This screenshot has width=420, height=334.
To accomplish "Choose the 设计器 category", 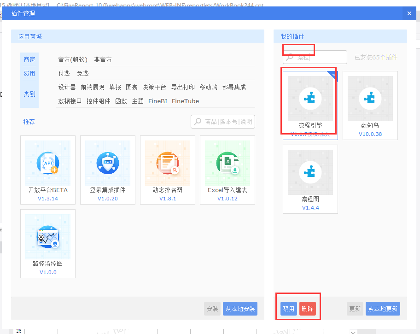I will [x=67, y=87].
